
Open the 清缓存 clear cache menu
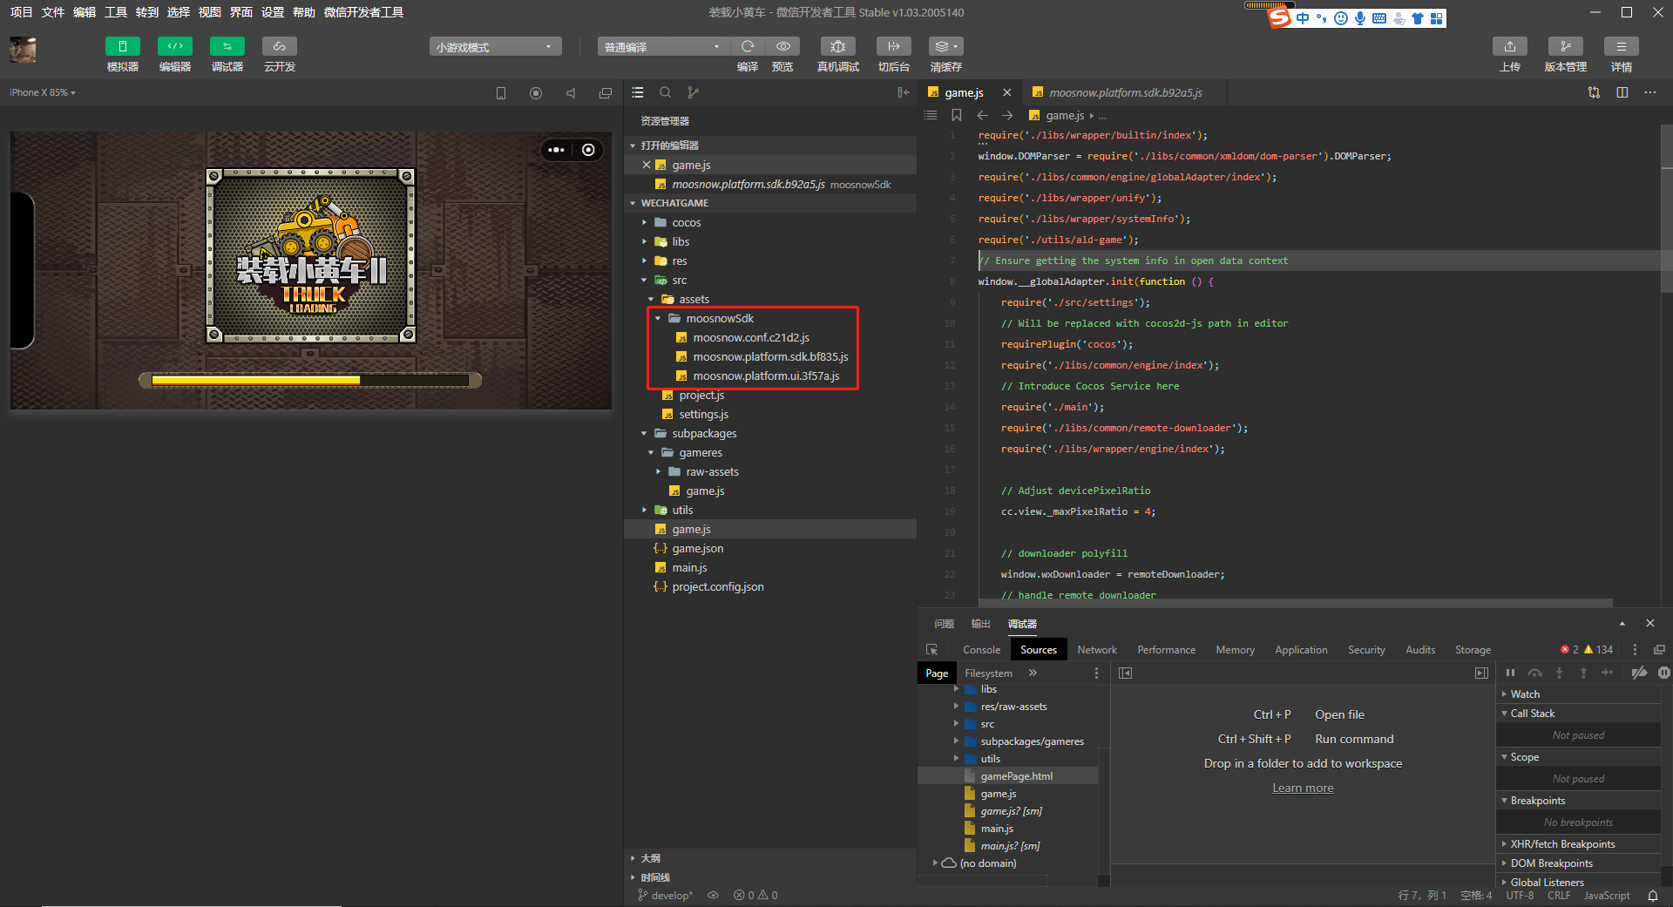coord(945,46)
